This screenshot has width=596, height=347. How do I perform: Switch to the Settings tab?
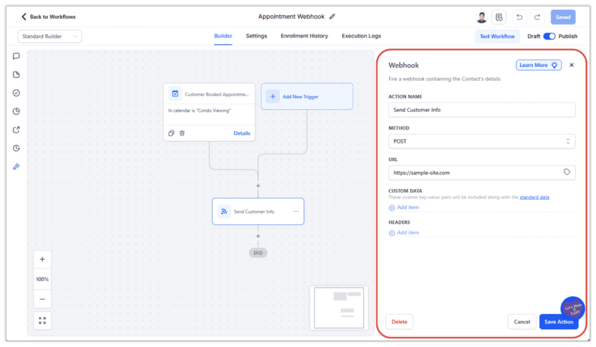pos(256,36)
